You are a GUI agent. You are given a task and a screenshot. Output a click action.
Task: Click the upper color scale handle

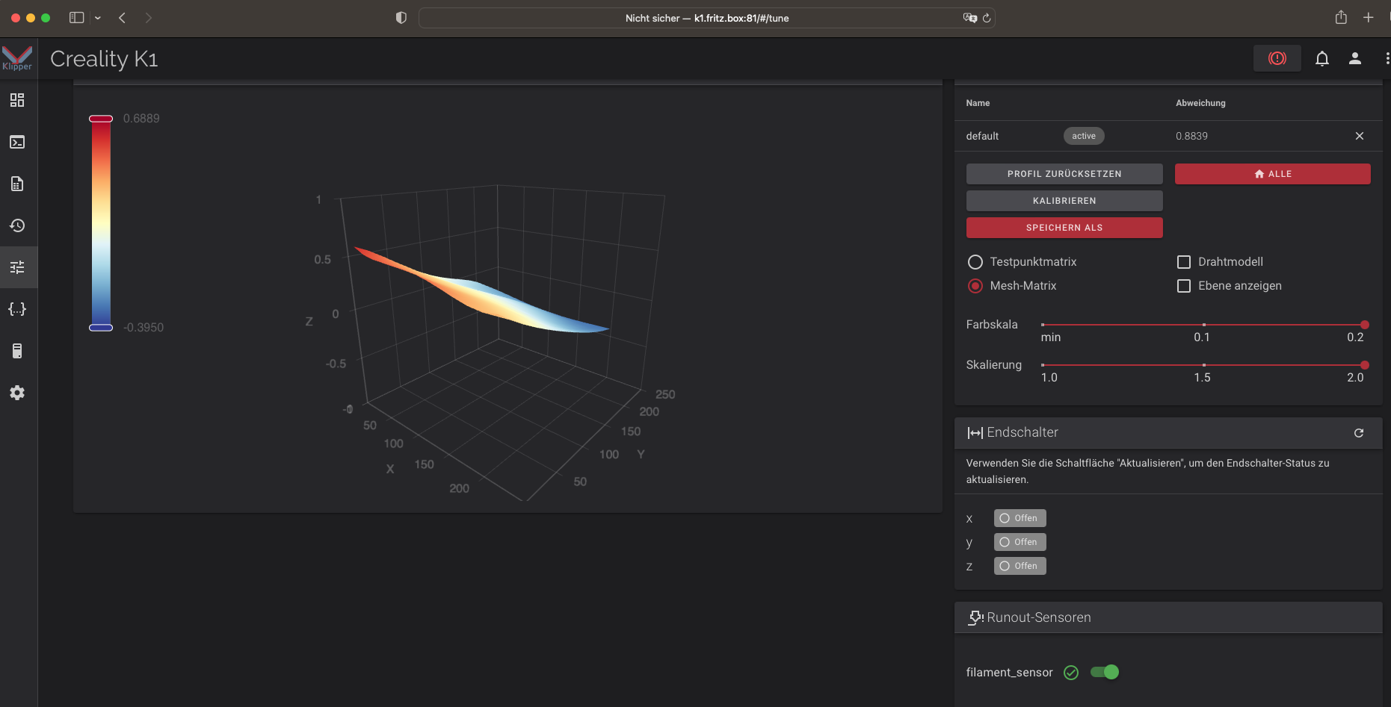pos(101,119)
